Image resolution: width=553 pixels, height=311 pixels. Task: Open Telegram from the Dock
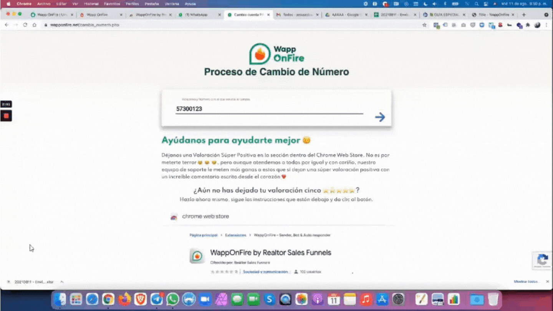click(x=157, y=299)
